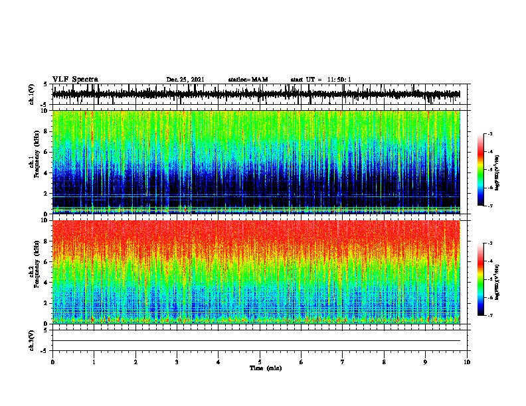Click the 8 kHz tick on ch.1 spectrogram
The image size is (526, 406).
coord(46,131)
